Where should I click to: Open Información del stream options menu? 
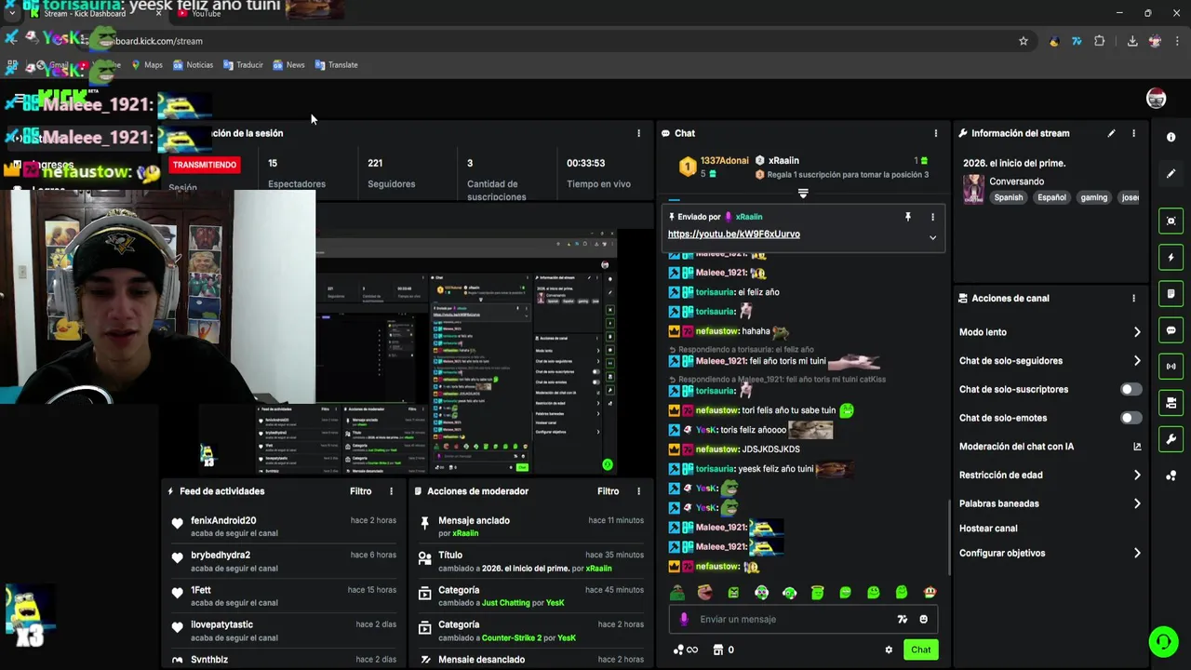[x=1133, y=133]
